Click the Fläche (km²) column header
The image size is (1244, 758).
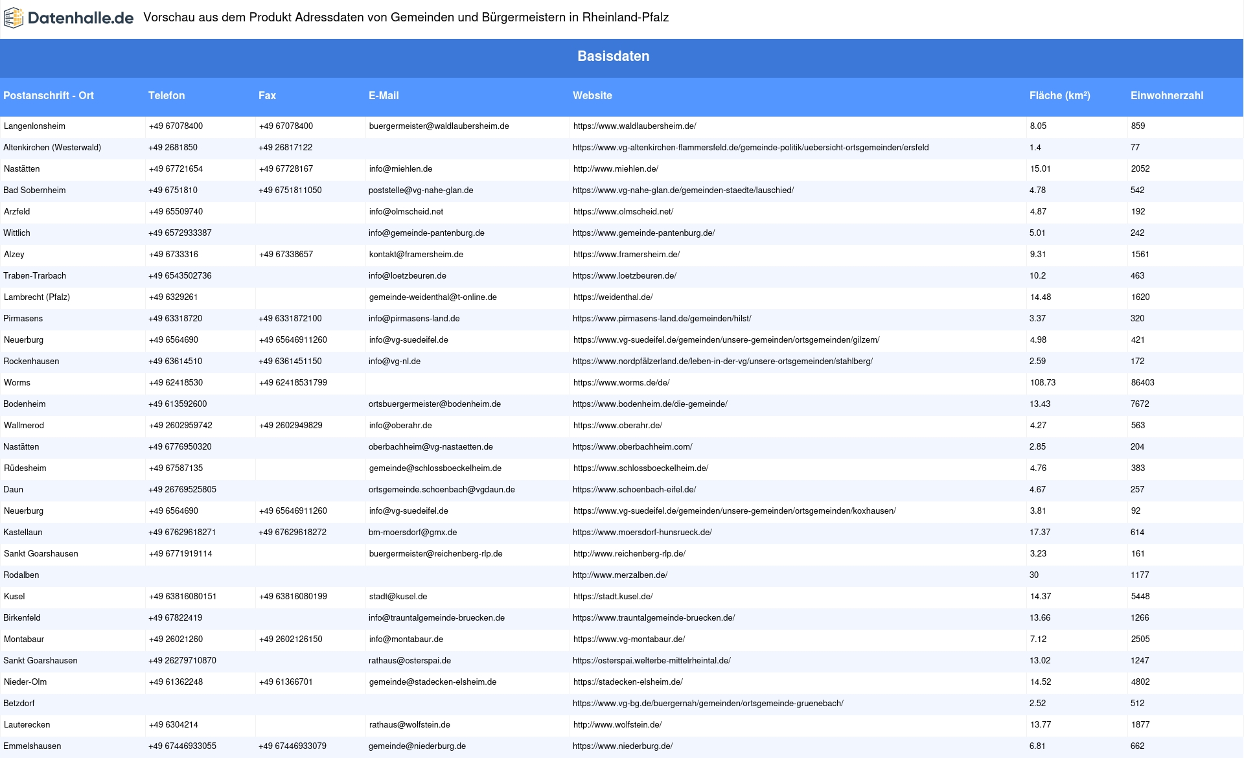tap(1059, 95)
